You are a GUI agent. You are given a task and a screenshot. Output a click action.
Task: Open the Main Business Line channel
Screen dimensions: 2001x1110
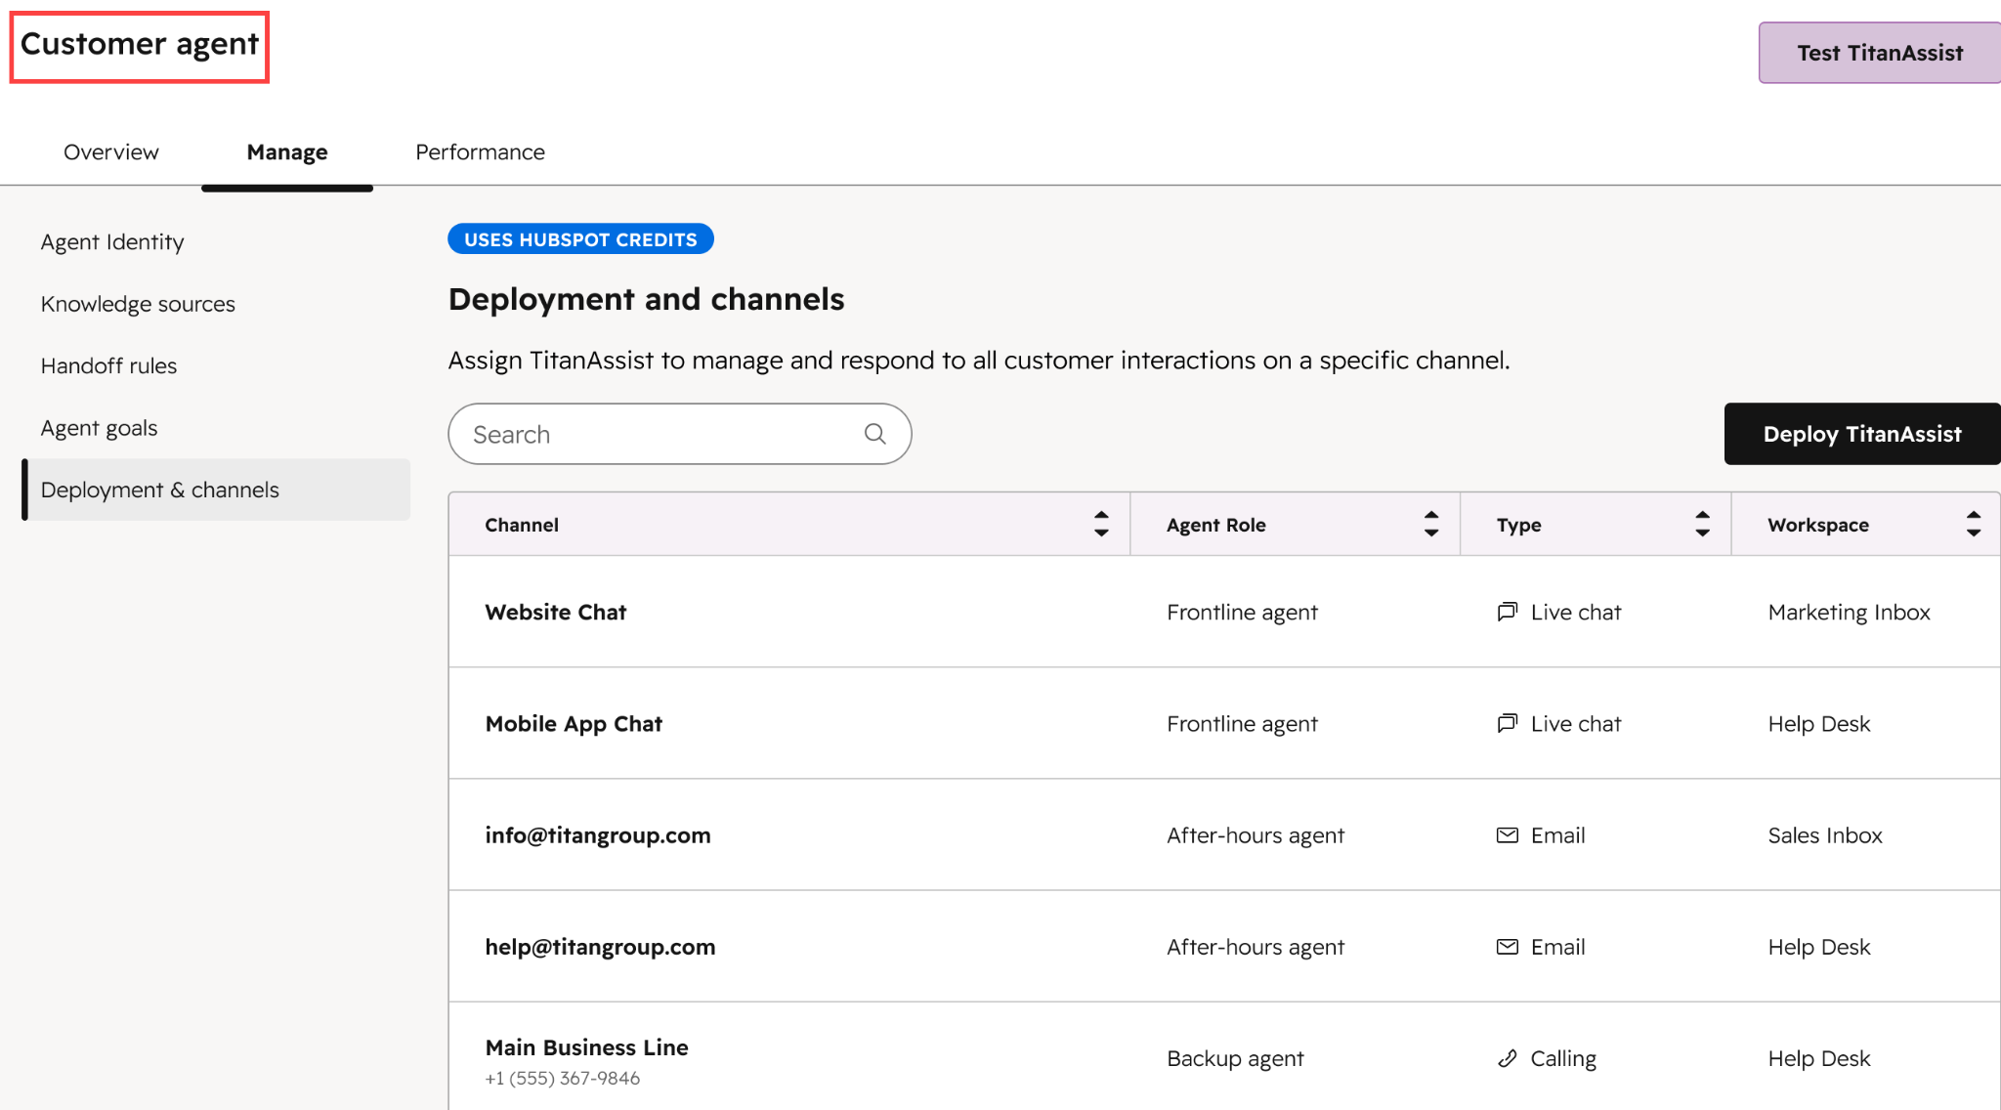point(586,1047)
